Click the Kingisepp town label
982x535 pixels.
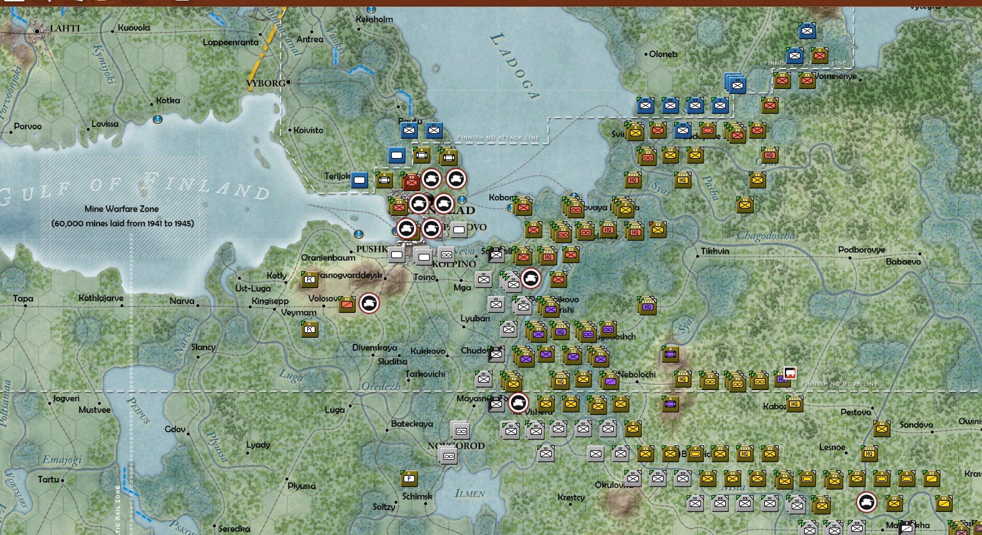[x=270, y=301]
